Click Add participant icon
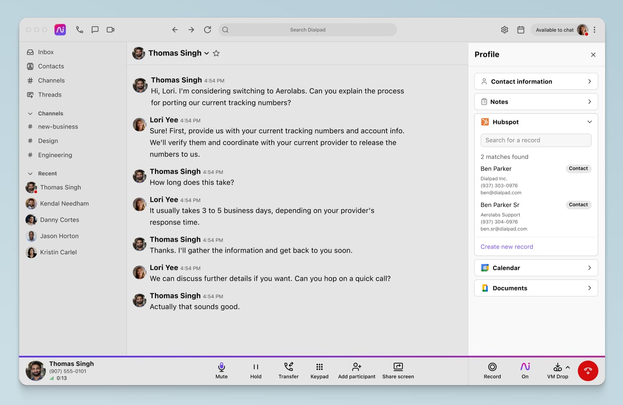This screenshot has height=405, width=623. point(356,370)
